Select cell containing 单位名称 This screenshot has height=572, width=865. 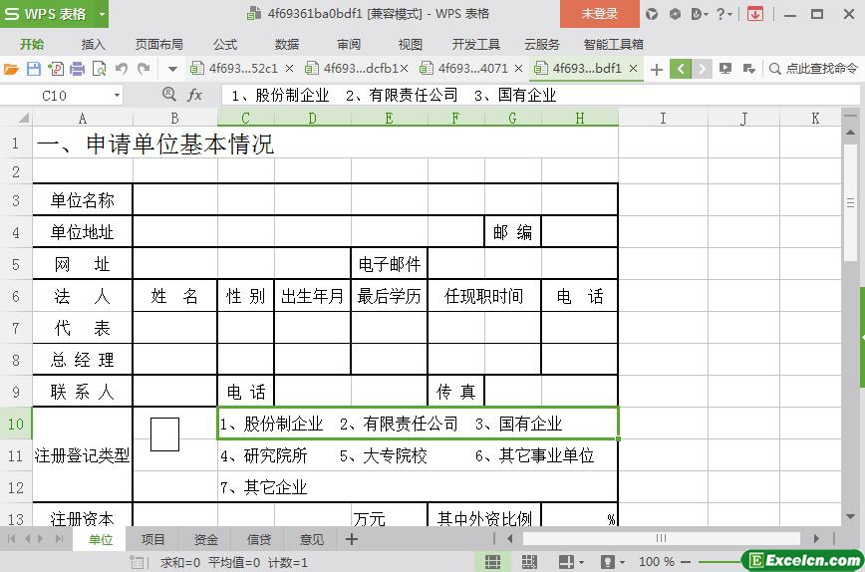point(82,199)
